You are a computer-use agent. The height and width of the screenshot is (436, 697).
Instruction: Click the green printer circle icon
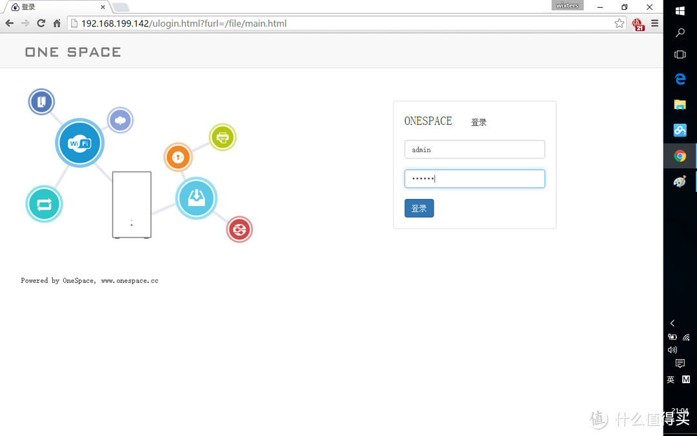pos(222,138)
